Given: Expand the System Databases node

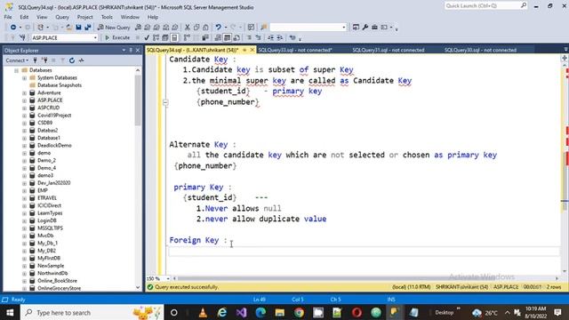Looking at the screenshot, I should 24,77.
